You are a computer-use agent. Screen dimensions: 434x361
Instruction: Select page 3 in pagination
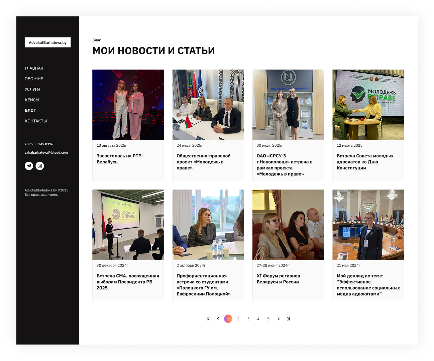click(x=248, y=319)
